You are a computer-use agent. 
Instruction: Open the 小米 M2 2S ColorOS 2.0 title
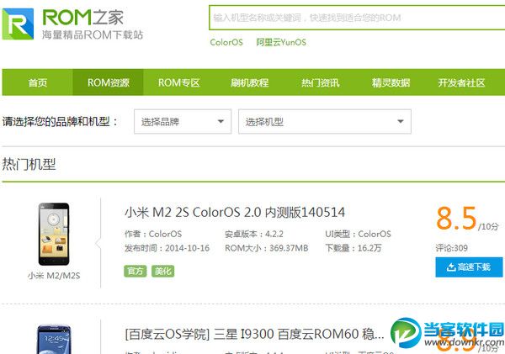(x=235, y=213)
